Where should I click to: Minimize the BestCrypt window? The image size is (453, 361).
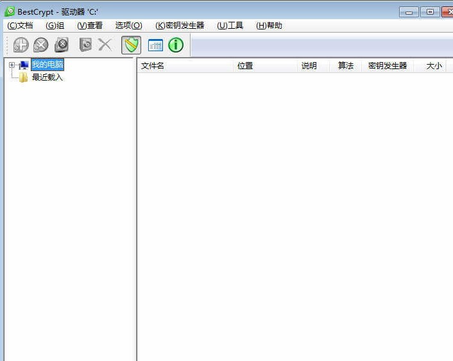(409, 12)
